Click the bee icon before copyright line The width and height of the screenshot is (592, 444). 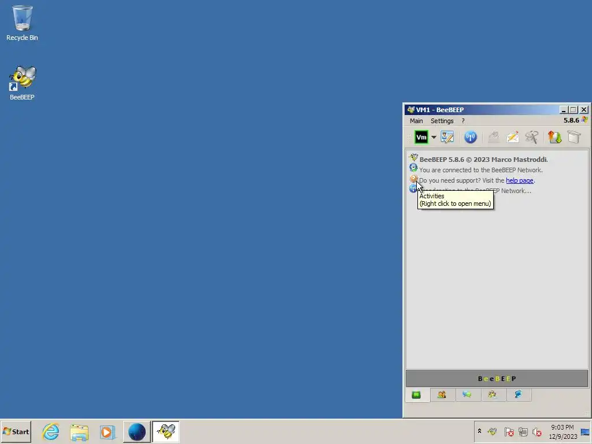point(413,157)
